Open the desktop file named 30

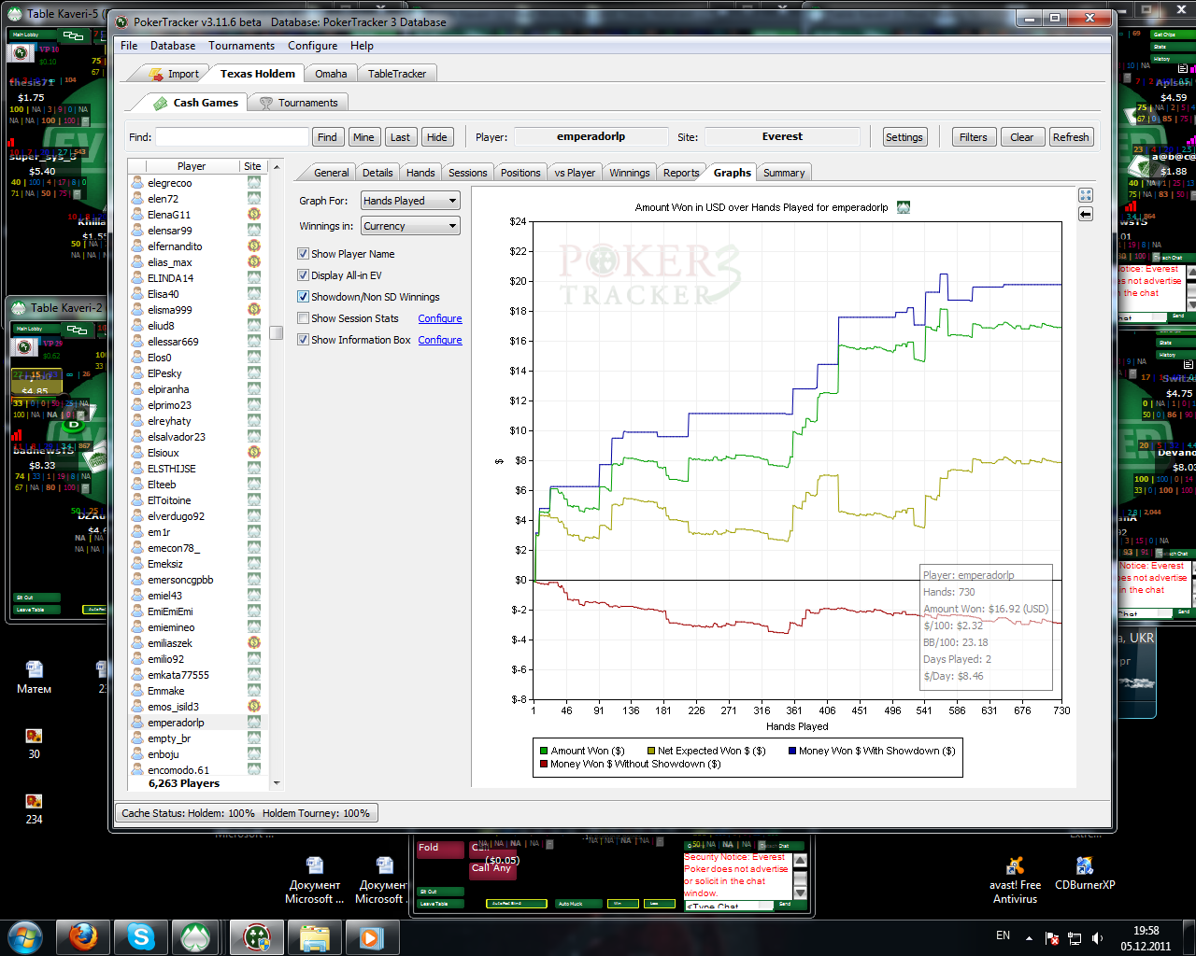[x=34, y=743]
